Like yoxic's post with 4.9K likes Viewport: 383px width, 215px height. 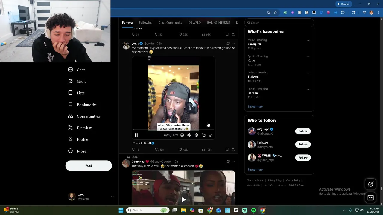click(x=183, y=149)
